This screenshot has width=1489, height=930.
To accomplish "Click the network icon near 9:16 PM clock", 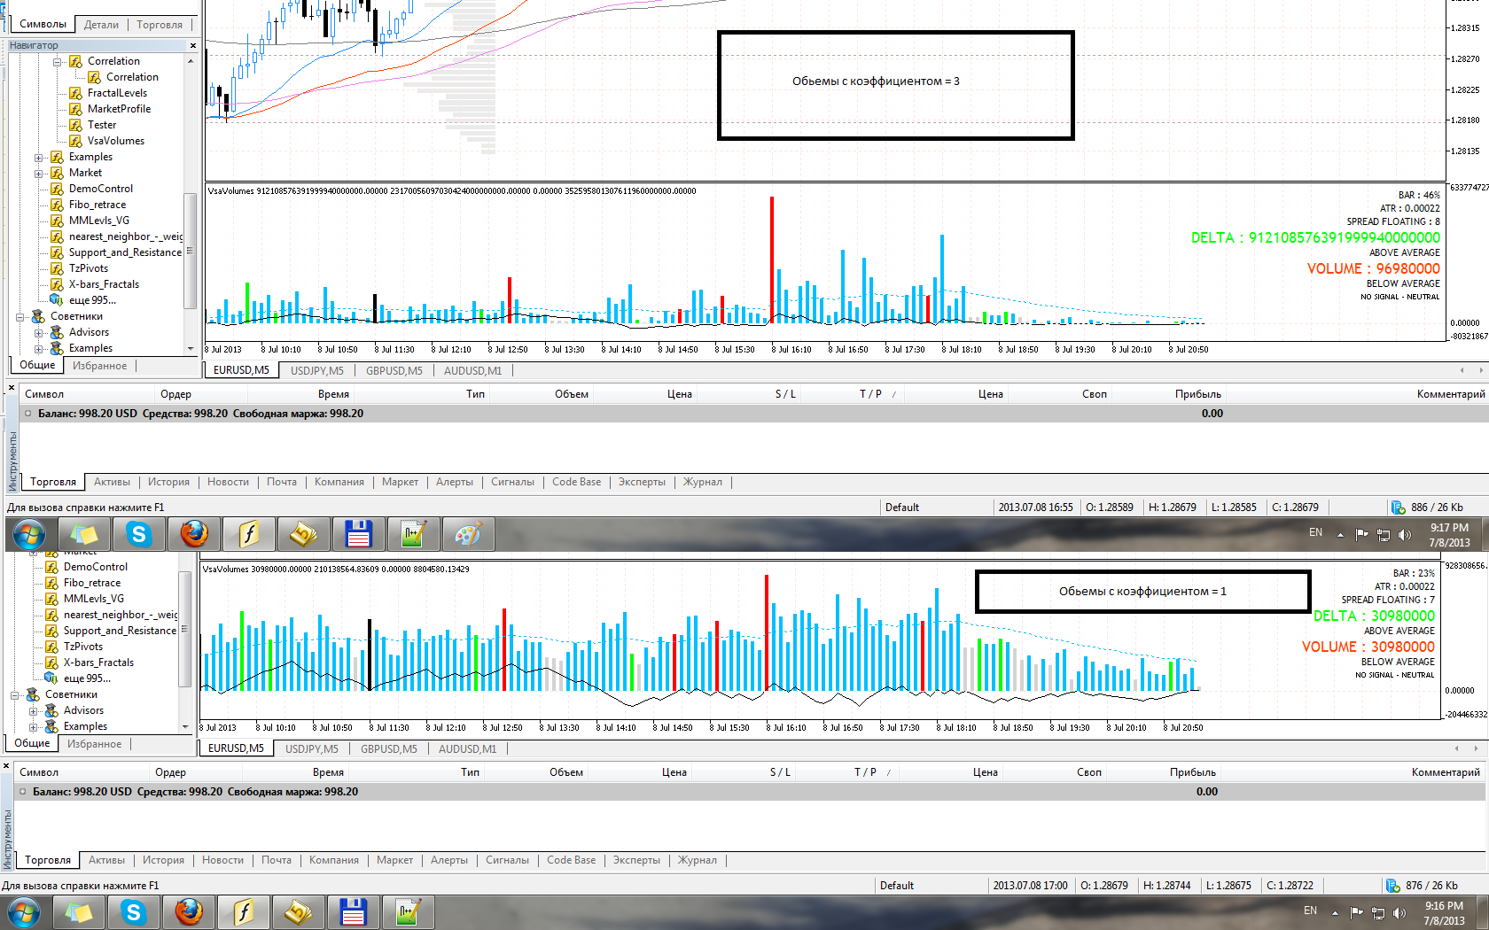I will pyautogui.click(x=1378, y=912).
